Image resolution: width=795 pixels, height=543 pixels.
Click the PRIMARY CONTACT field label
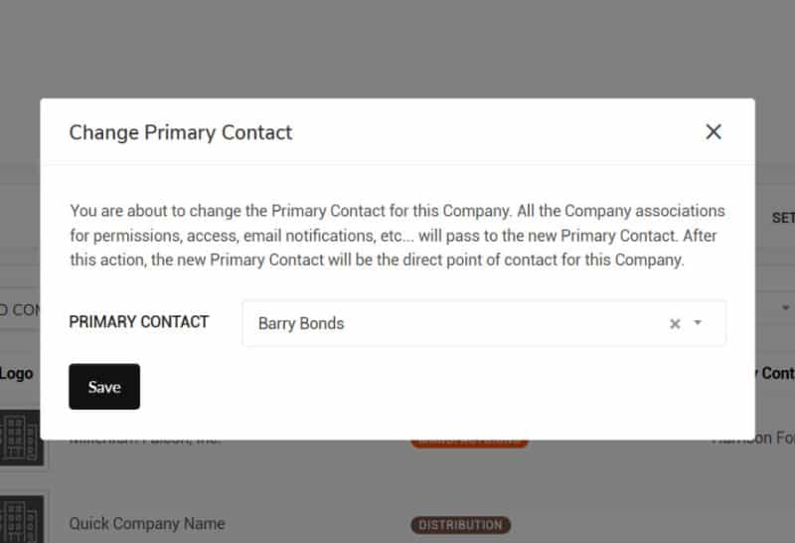tap(139, 322)
